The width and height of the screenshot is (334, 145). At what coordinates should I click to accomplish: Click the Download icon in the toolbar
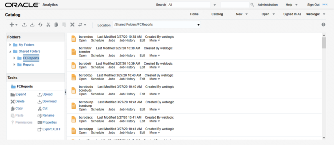click(x=32, y=25)
